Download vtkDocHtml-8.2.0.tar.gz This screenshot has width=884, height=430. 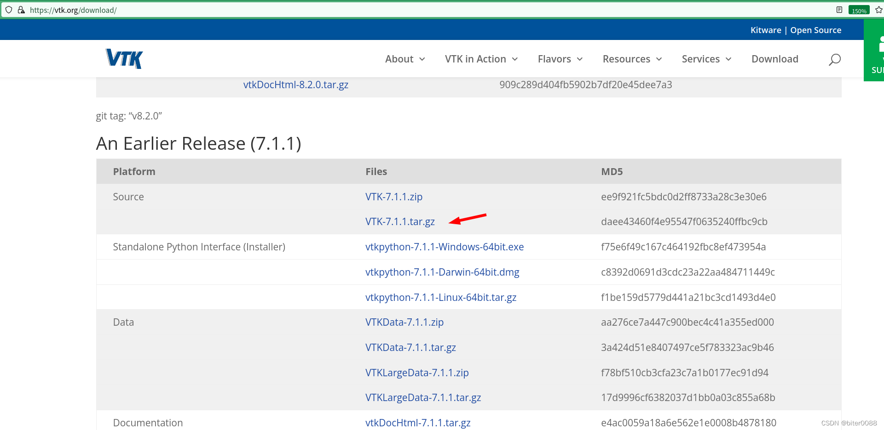click(296, 85)
